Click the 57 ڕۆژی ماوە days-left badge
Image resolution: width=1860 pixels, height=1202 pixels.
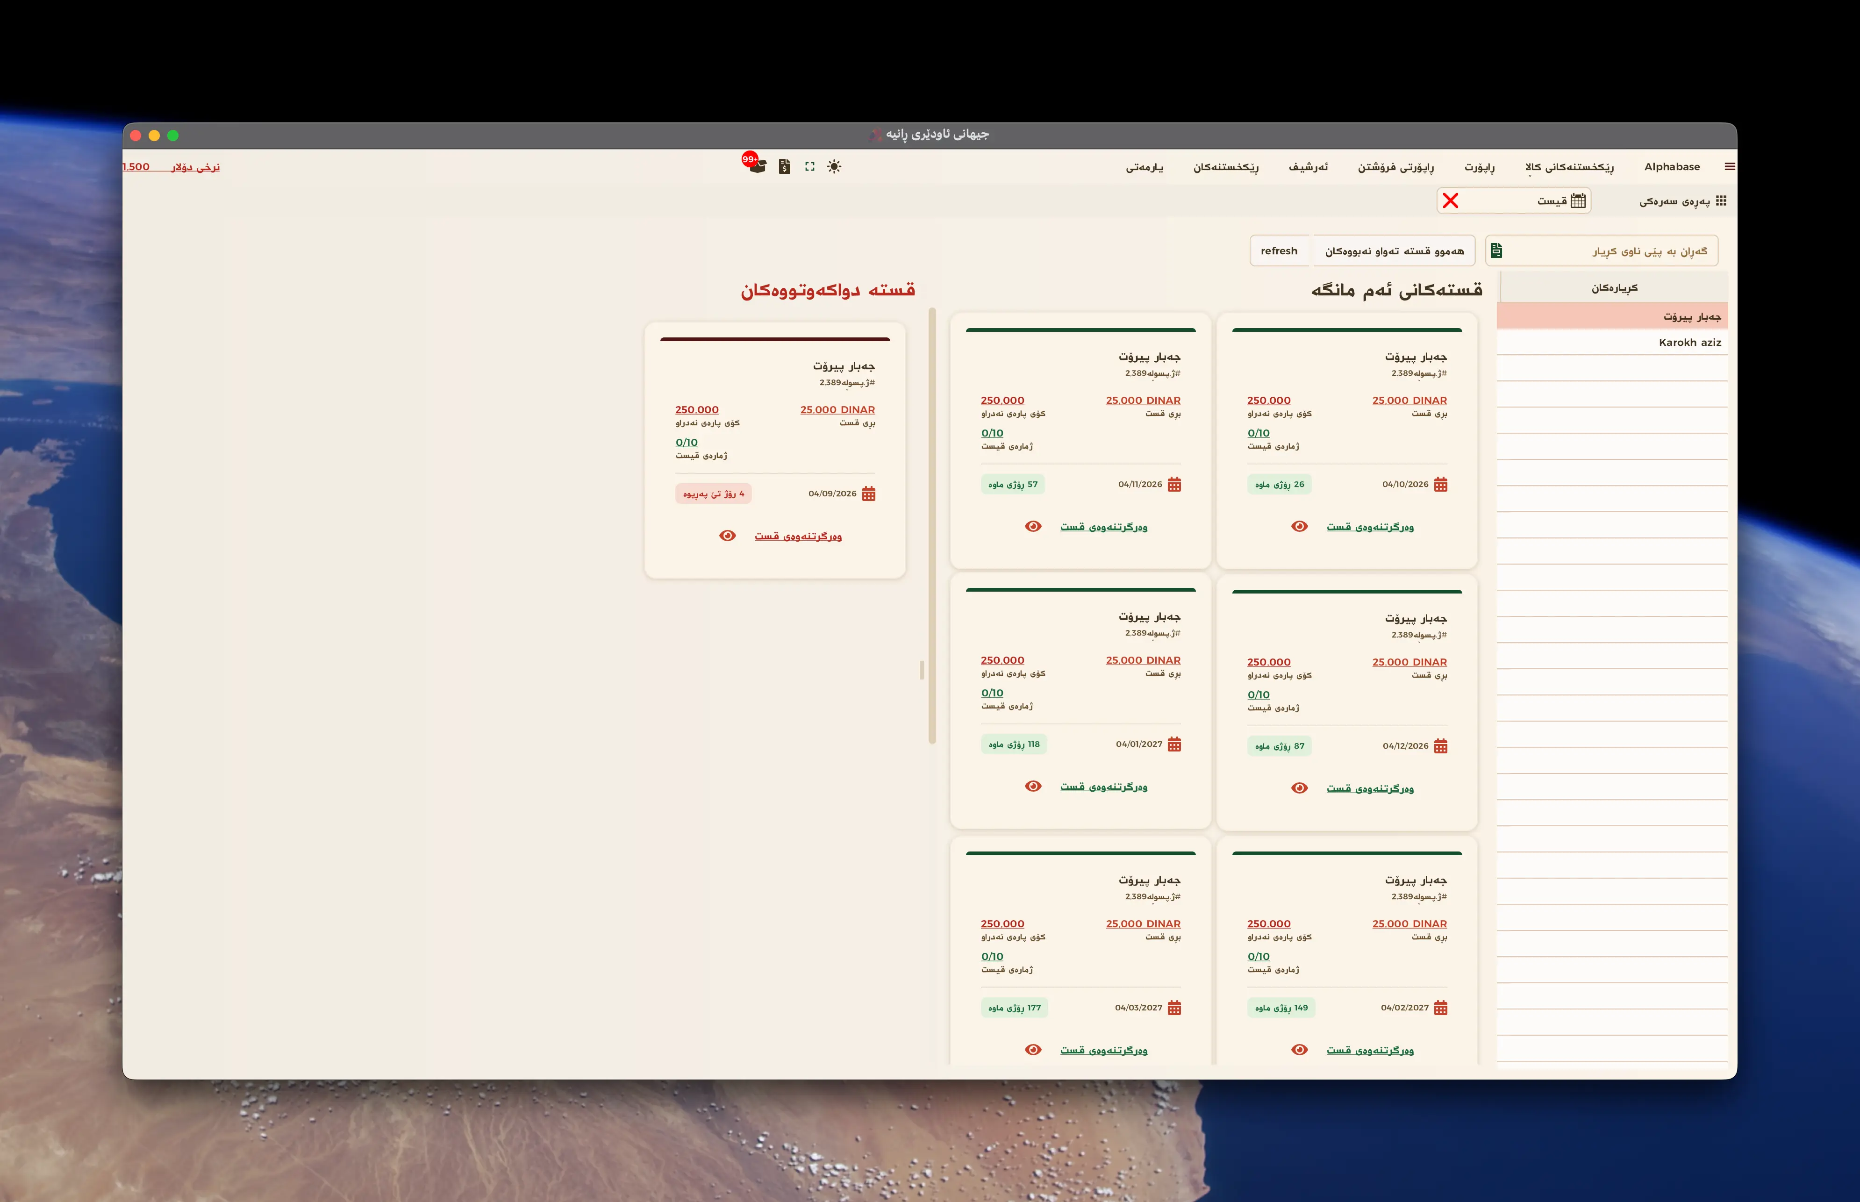1013,484
